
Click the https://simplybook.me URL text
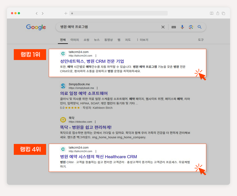(81, 88)
